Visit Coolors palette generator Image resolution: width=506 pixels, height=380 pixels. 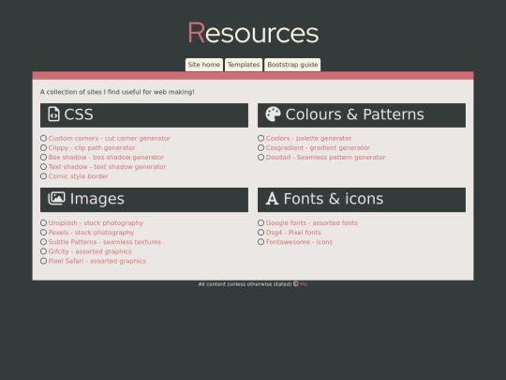click(308, 138)
